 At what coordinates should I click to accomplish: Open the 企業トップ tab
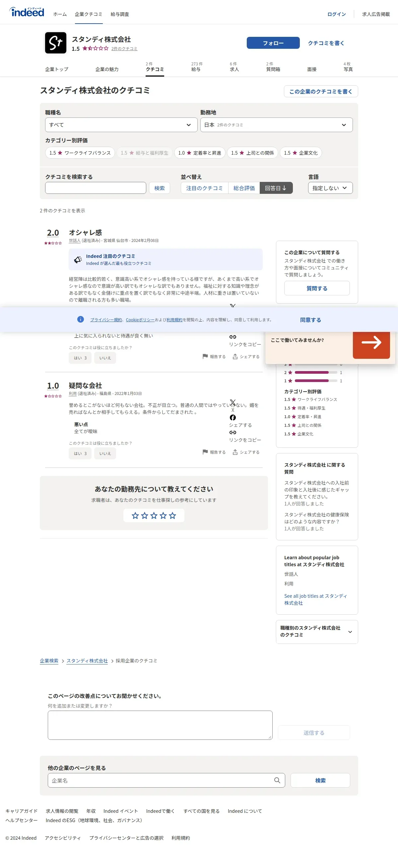click(x=57, y=69)
